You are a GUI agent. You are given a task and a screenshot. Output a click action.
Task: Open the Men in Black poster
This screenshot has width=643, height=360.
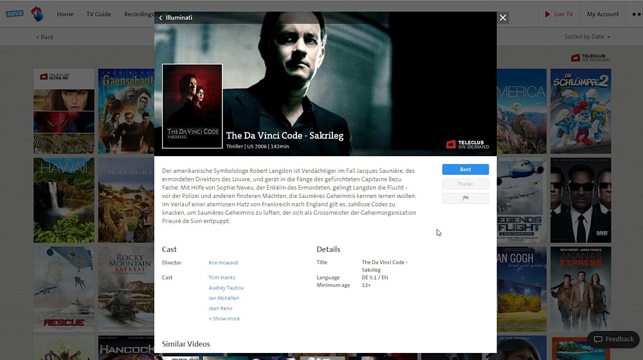click(x=581, y=200)
